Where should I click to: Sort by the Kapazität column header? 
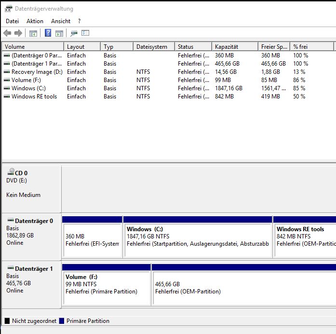[x=235, y=46]
